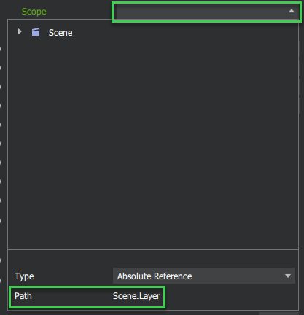304x315 pixels.
Task: Open the Type dropdown arrow
Action: point(288,276)
